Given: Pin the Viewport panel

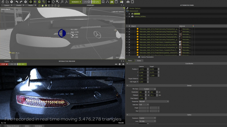Looking at the screenshot, I should pos(121,5).
